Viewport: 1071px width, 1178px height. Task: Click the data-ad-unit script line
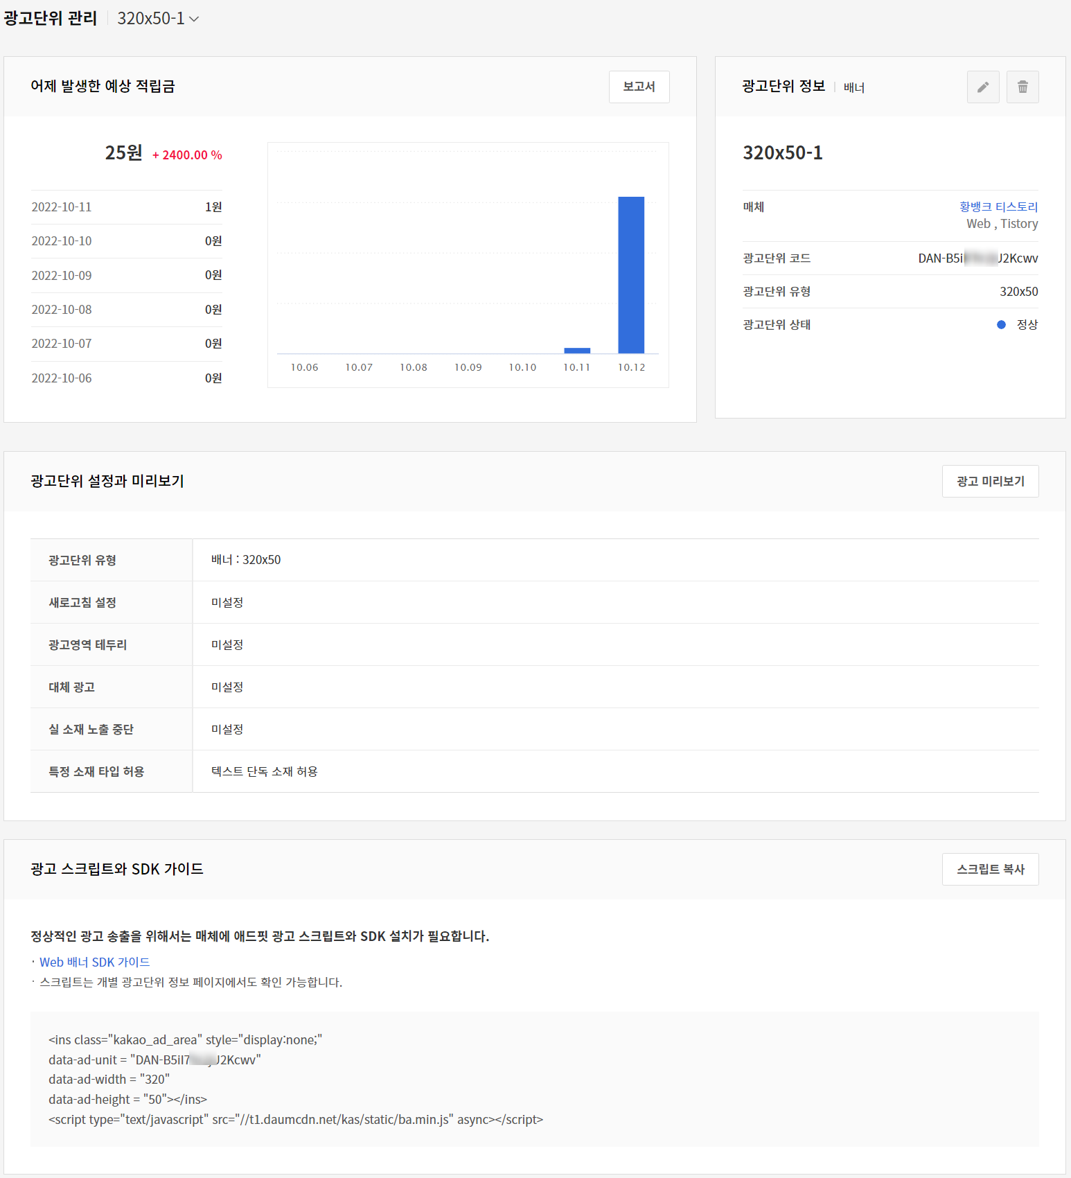point(154,1060)
